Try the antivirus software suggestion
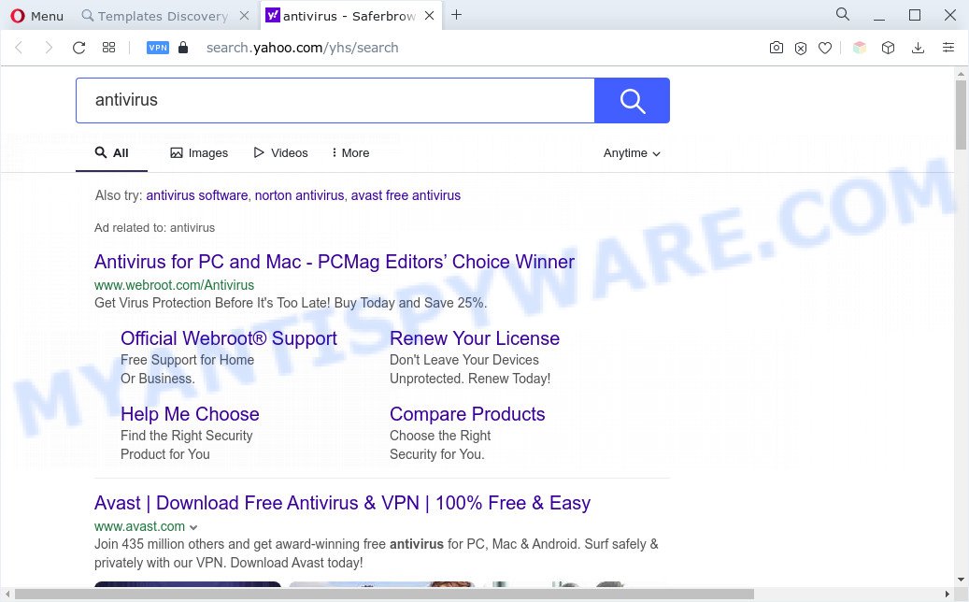The height and width of the screenshot is (602, 969). click(196, 195)
